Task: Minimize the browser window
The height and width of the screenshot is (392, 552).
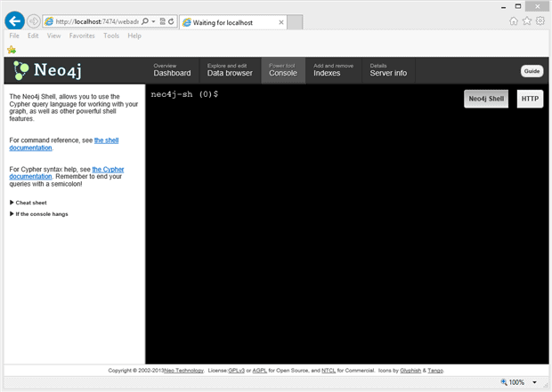Action: (503, 7)
